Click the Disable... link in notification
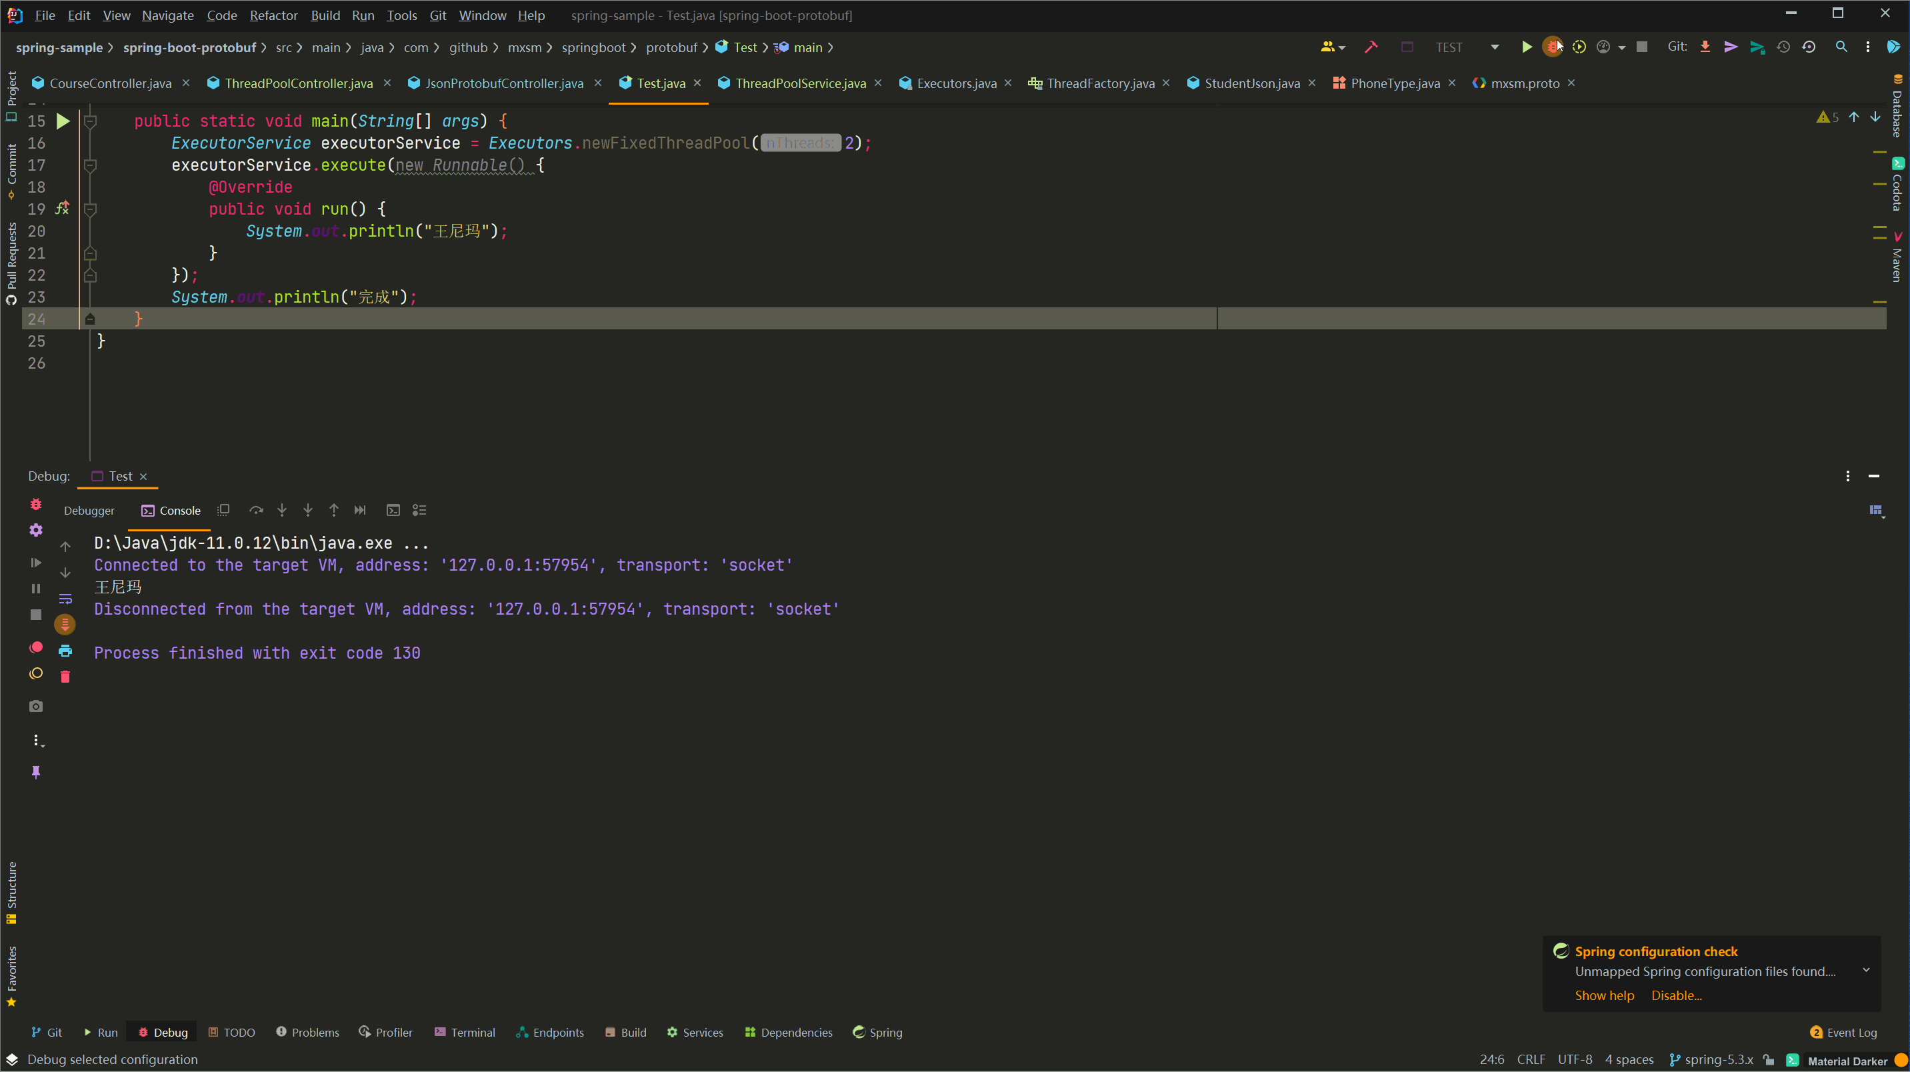 click(x=1676, y=995)
